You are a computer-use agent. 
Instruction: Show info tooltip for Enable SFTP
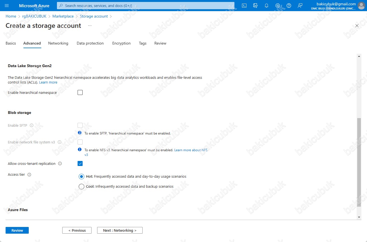click(32, 125)
